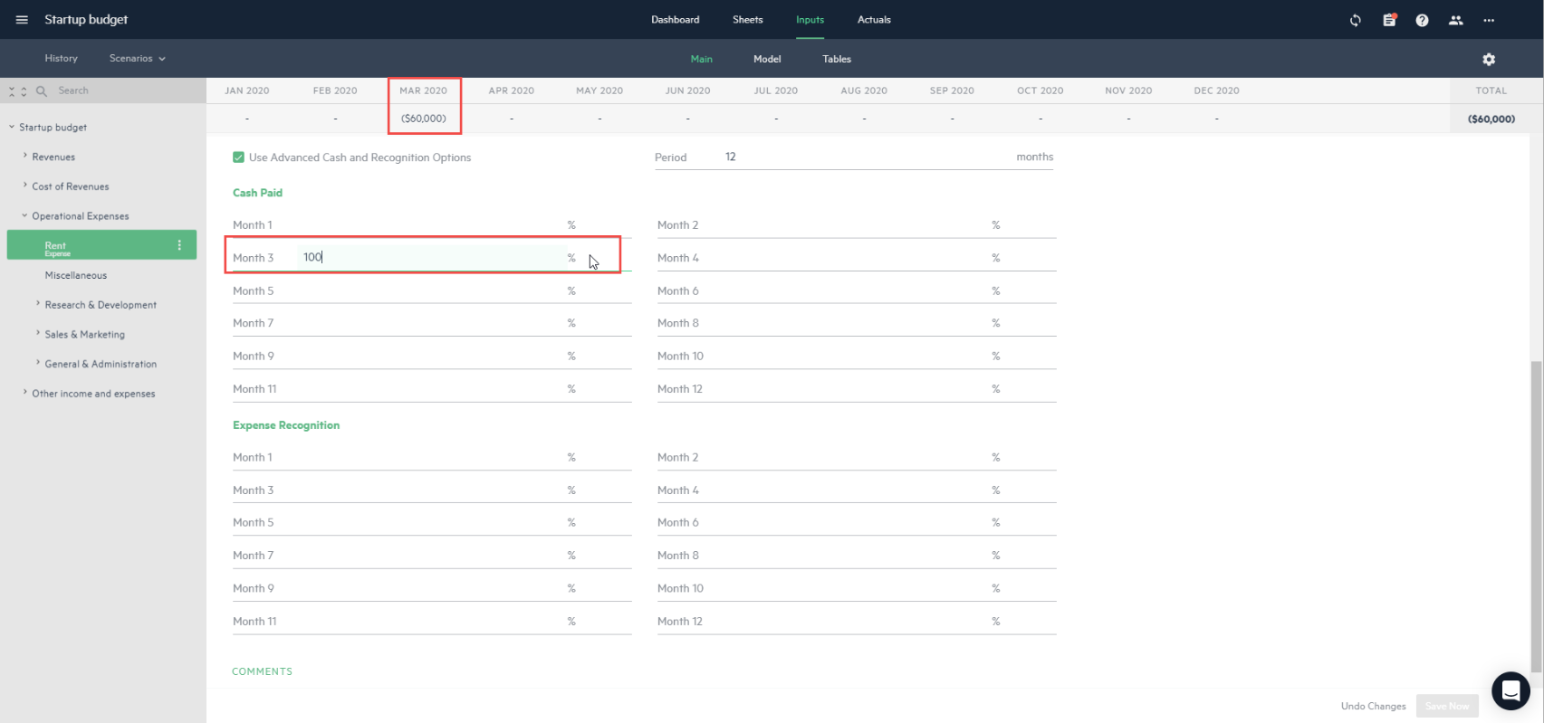Edit Expense Recognition Month 1 field
The image size is (1544, 723).
[x=432, y=458]
